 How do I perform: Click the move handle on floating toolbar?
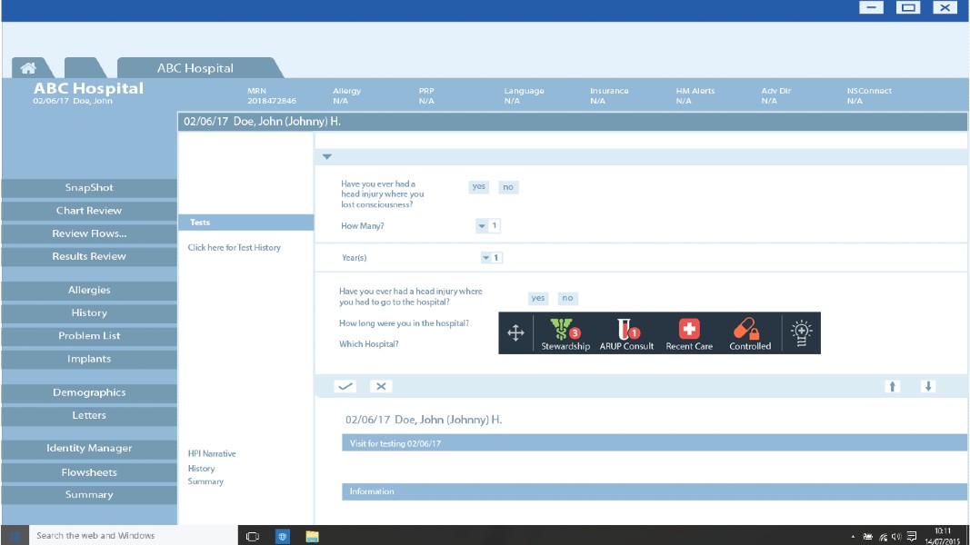coord(515,333)
